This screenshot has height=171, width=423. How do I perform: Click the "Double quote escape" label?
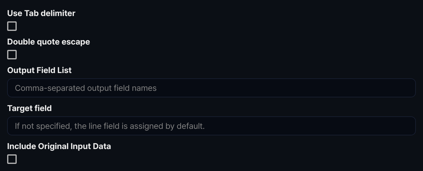click(49, 42)
